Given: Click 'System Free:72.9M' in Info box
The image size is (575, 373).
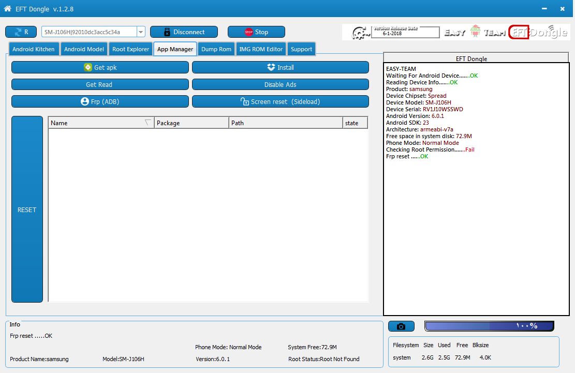Looking at the screenshot, I should pyautogui.click(x=312, y=347).
